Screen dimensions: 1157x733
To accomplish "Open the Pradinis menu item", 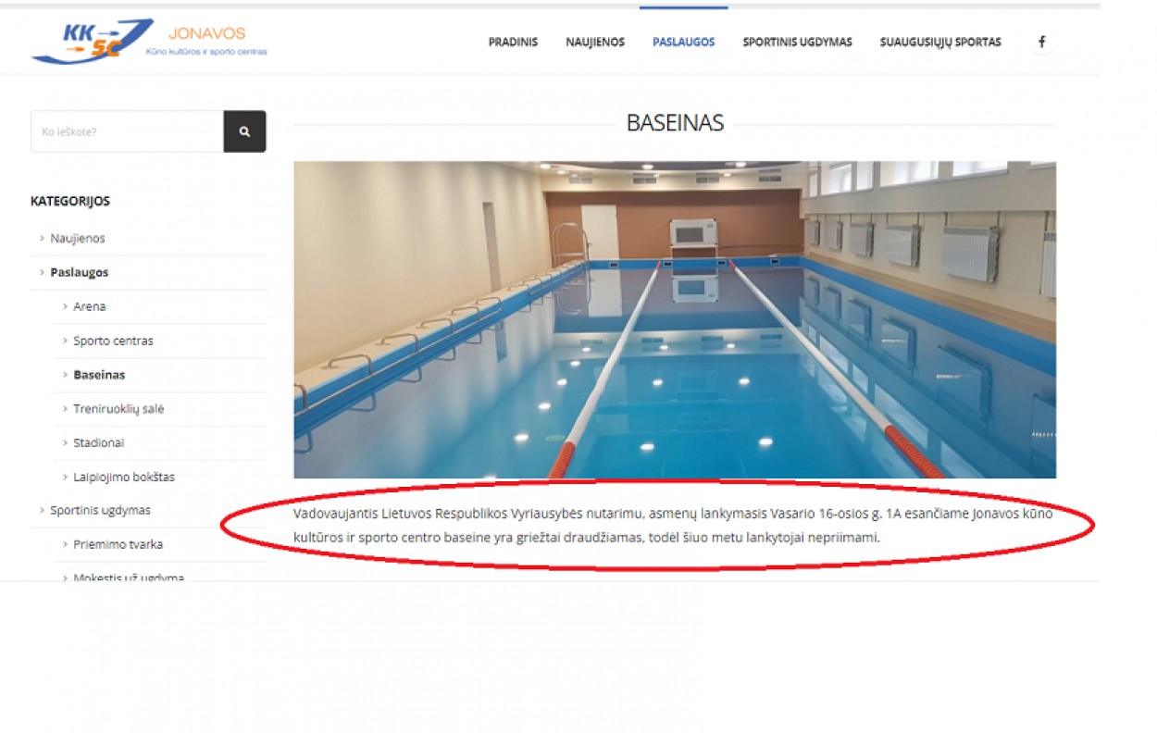I will click(x=513, y=42).
